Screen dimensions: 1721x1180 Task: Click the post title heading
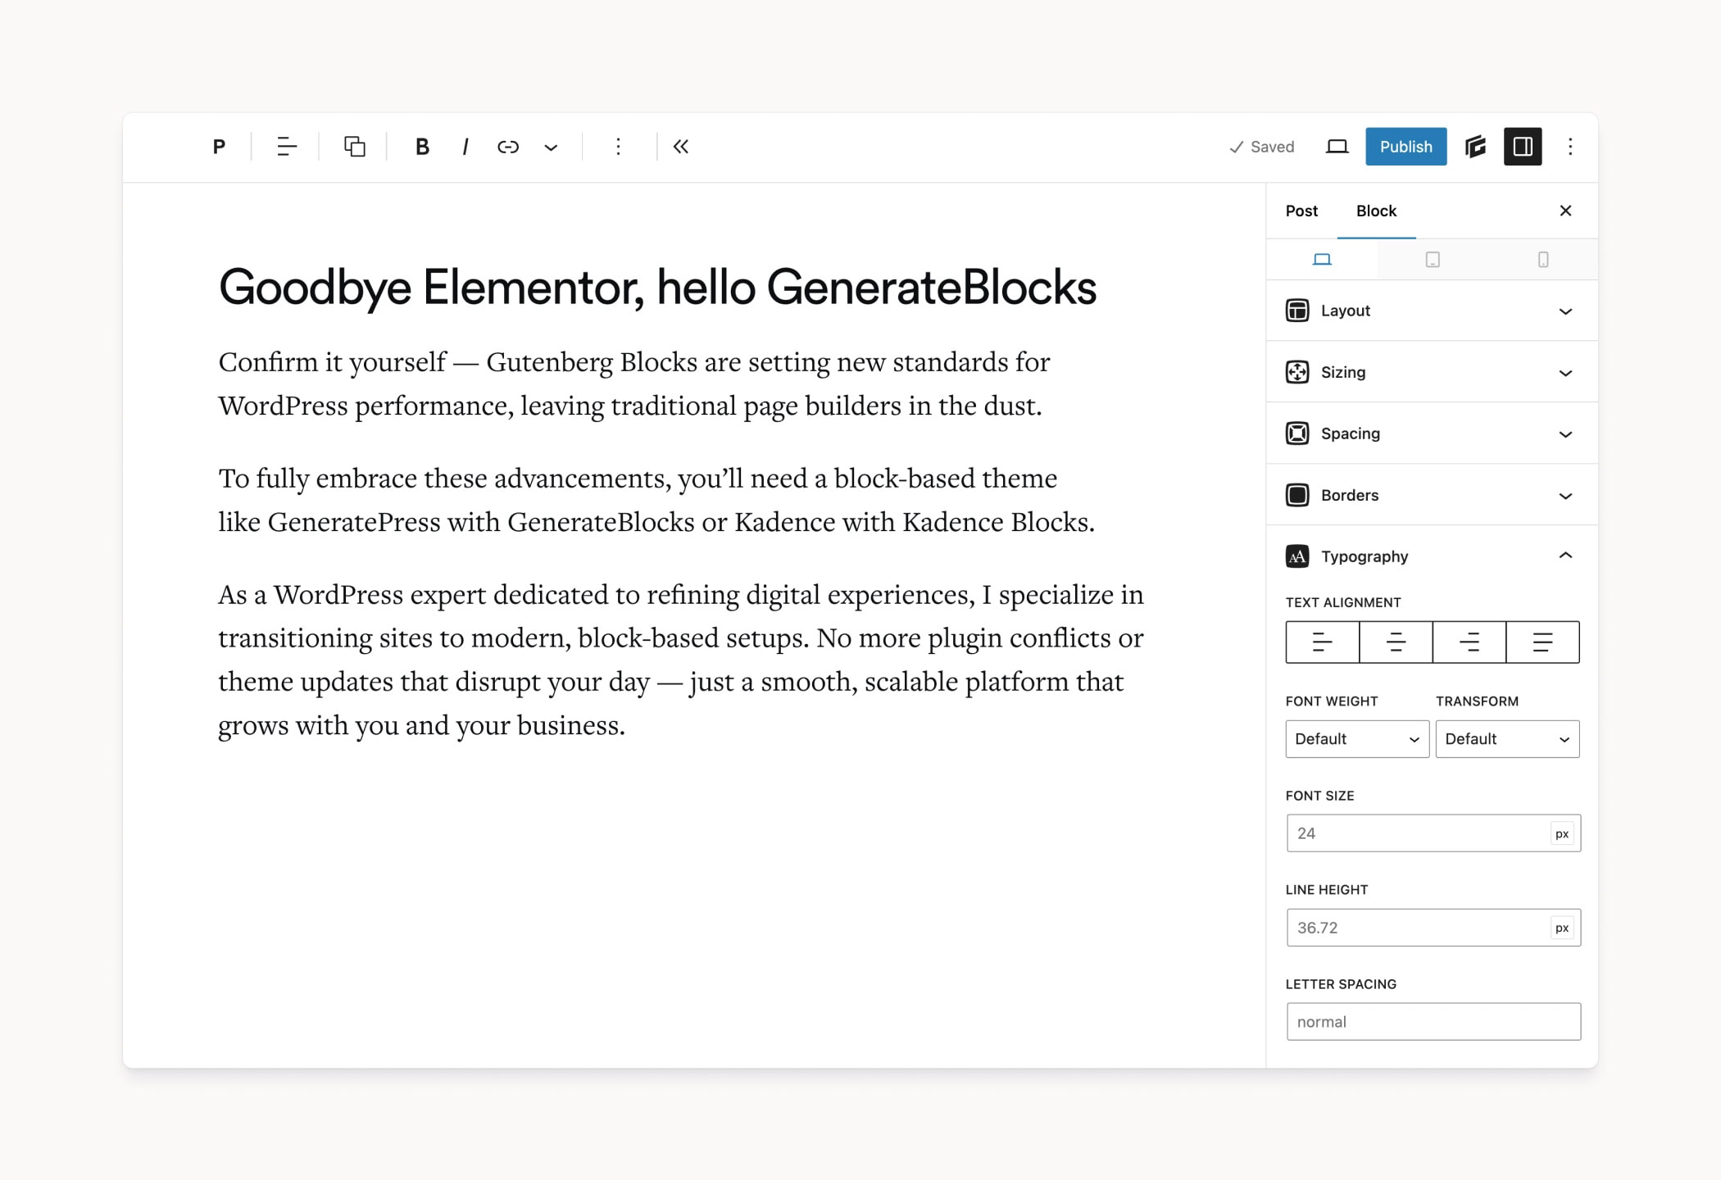click(657, 288)
